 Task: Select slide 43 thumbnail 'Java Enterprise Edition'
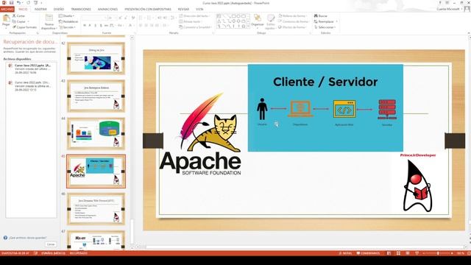[96, 96]
